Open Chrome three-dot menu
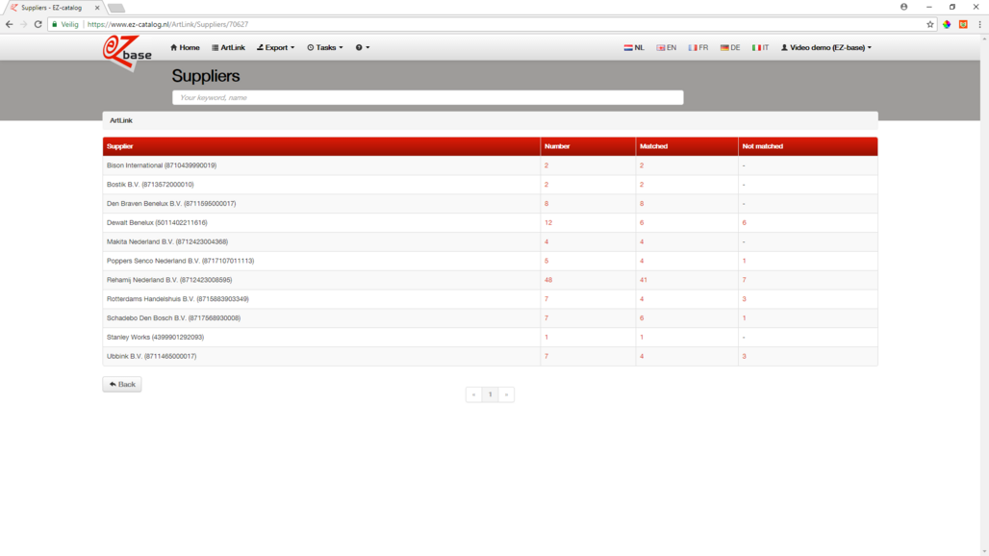989x556 pixels. click(979, 24)
